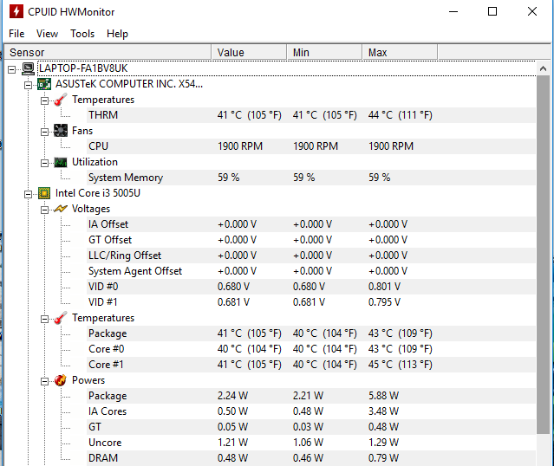Click the 1900 RPM current fan value
Viewport: 554px width, 466px height.
(x=240, y=146)
